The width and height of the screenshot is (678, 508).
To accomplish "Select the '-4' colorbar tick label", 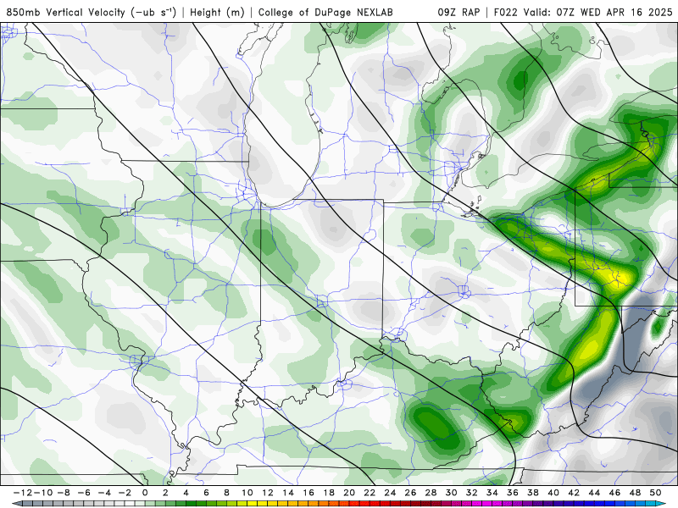I will tap(104, 493).
